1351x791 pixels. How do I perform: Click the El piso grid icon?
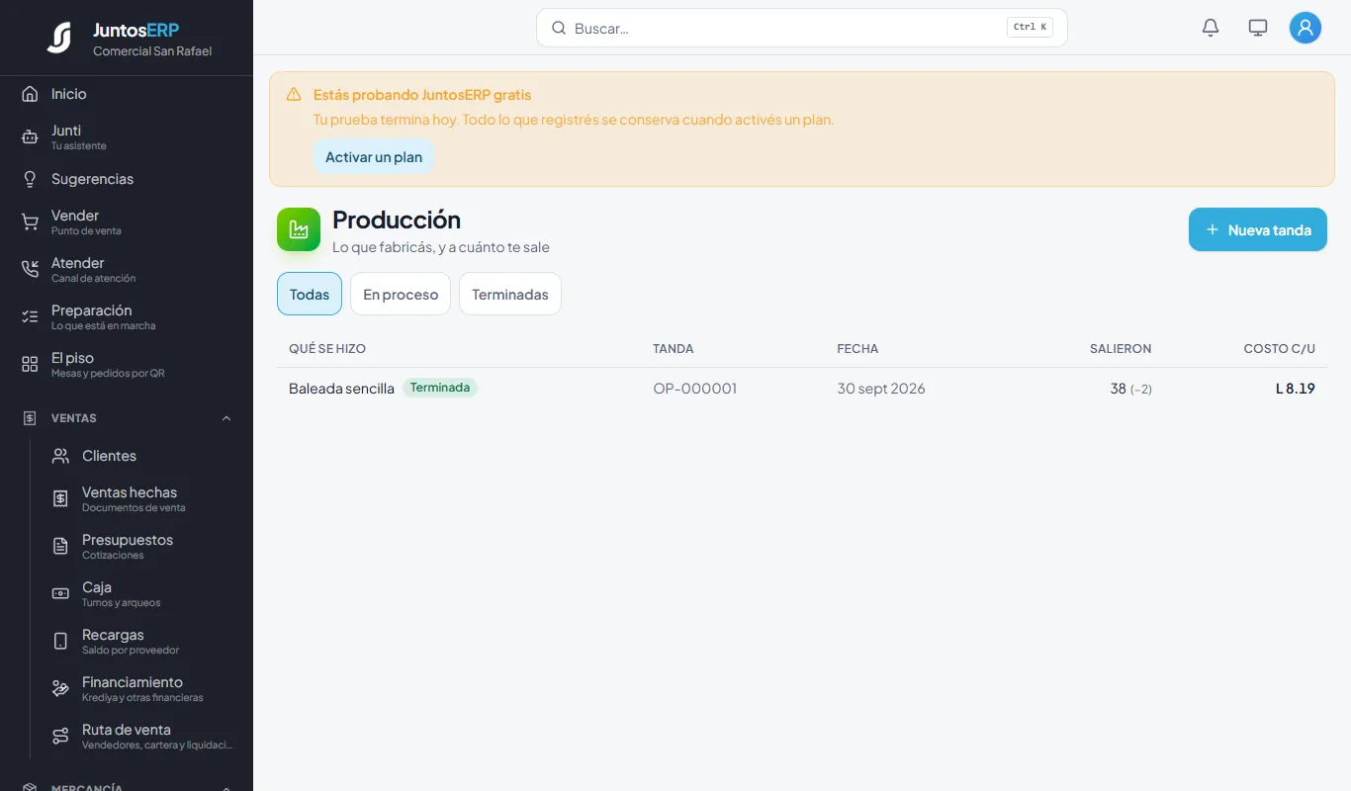(x=30, y=365)
